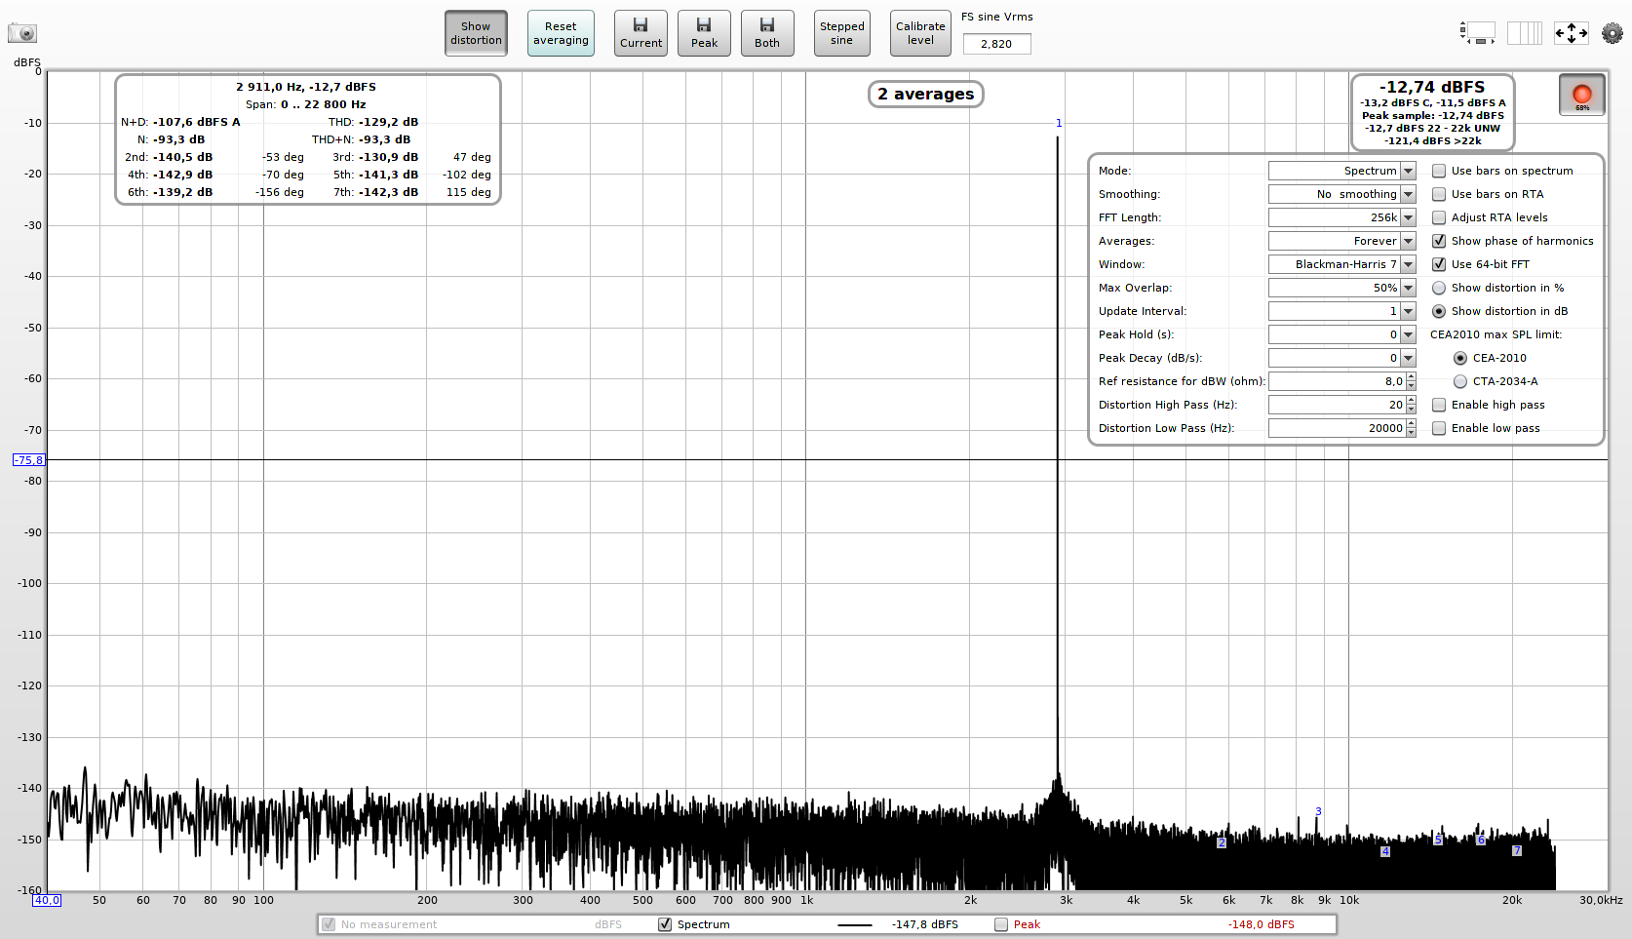
Task: Edit FS sine Vrms field
Action: pyautogui.click(x=996, y=44)
